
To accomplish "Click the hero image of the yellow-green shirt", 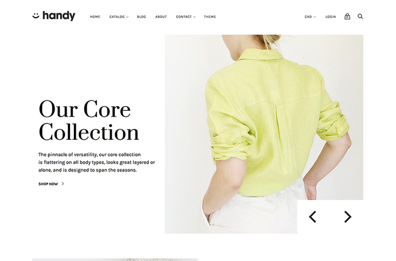I will (264, 134).
